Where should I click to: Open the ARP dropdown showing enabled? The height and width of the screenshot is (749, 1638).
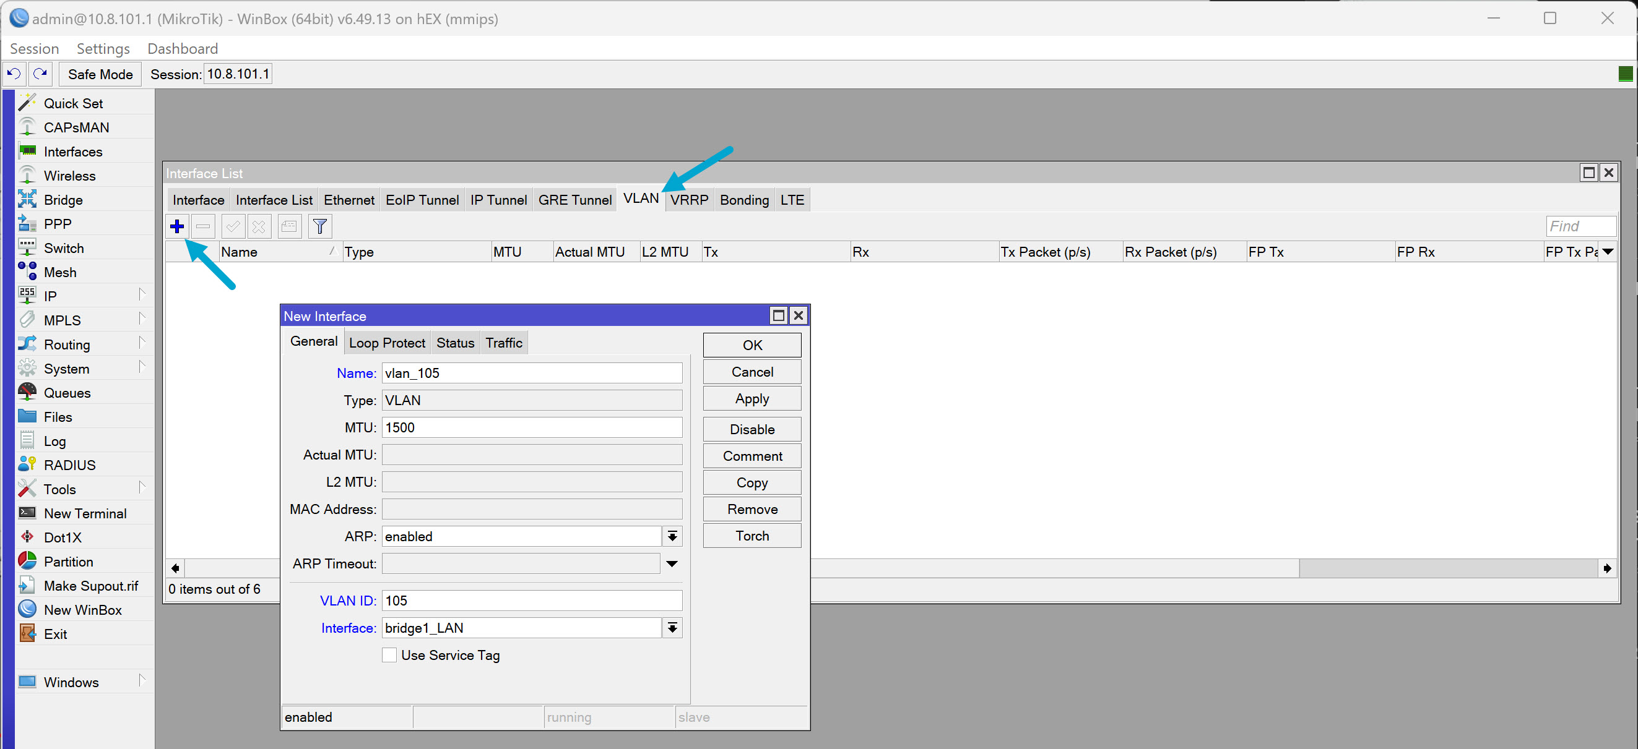(x=672, y=536)
